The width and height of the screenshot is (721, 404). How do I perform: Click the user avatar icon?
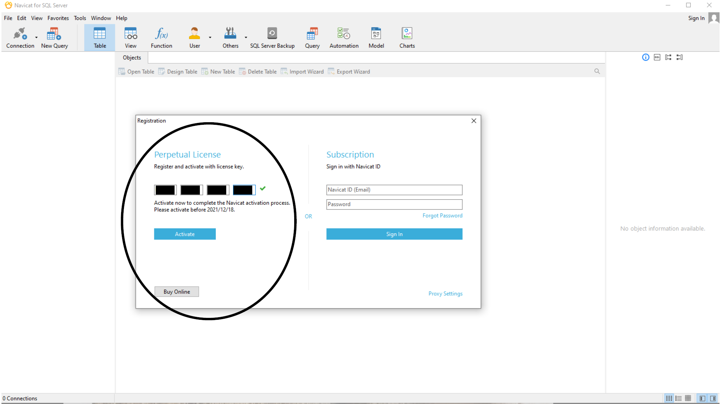pos(714,18)
